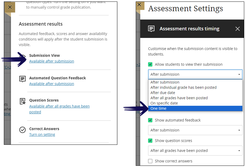The image size is (246, 167).
Task: Click the Assessment results timing header icon
Action: (x=151, y=29)
